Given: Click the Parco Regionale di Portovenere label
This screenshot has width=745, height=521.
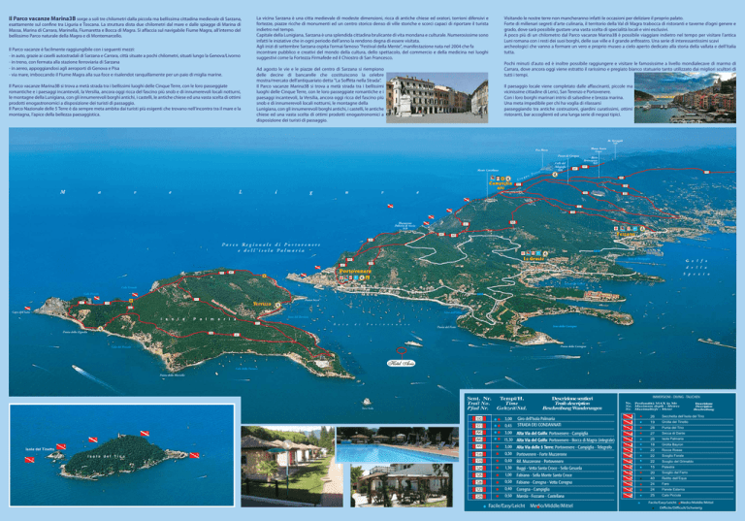Looking at the screenshot, I should 271,247.
